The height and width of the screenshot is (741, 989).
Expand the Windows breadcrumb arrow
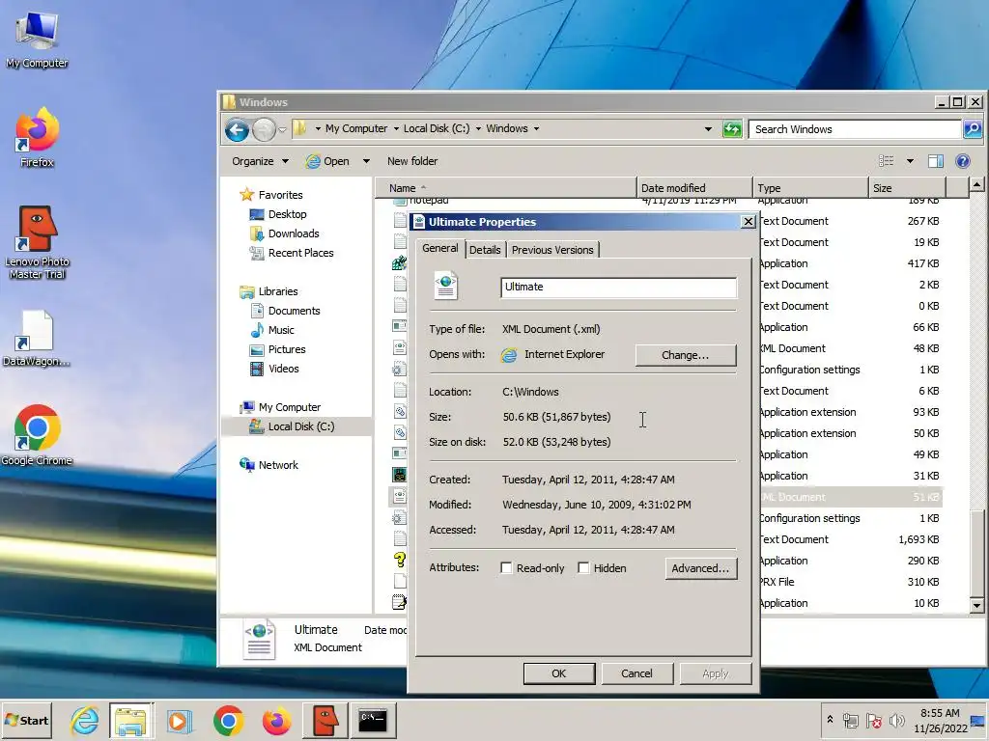(536, 128)
